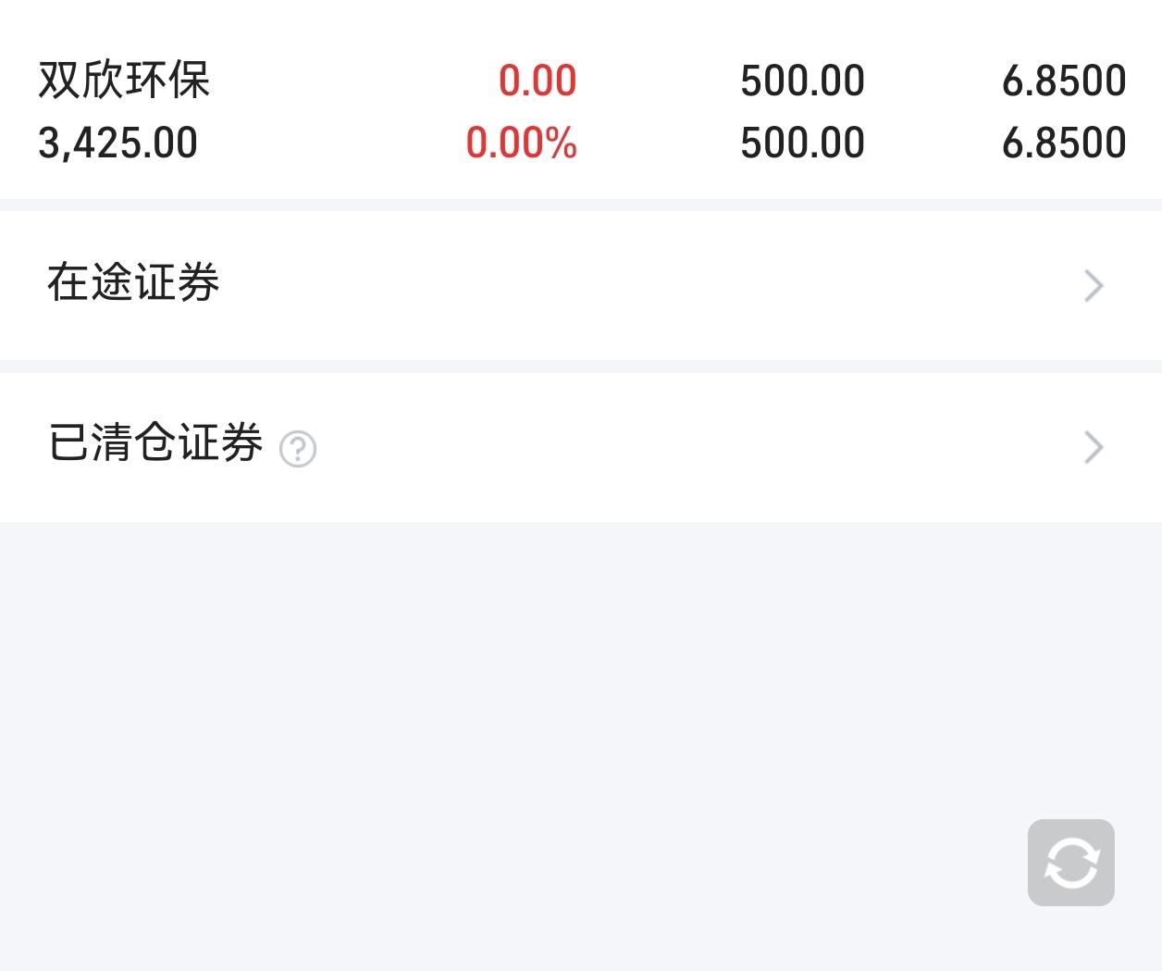The image size is (1162, 971).
Task: Tap the 在途证券 text label
Action: click(x=133, y=282)
